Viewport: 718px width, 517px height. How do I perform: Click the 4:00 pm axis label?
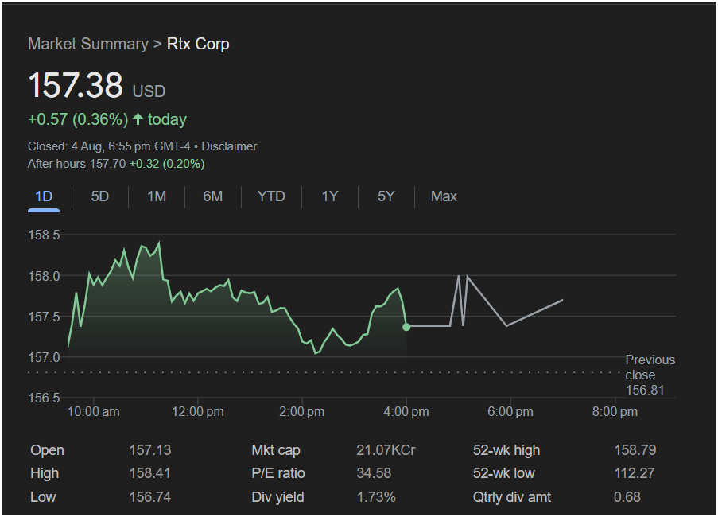[x=406, y=412]
